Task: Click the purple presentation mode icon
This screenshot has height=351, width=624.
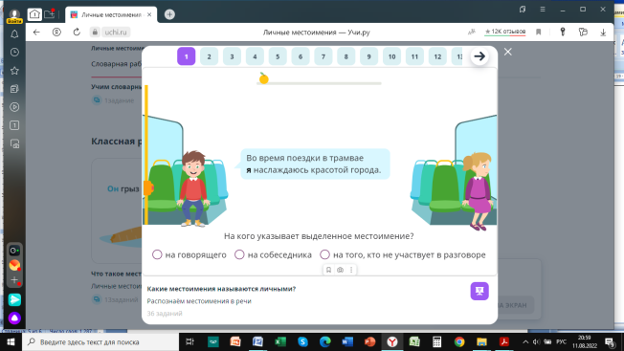Action: [479, 291]
